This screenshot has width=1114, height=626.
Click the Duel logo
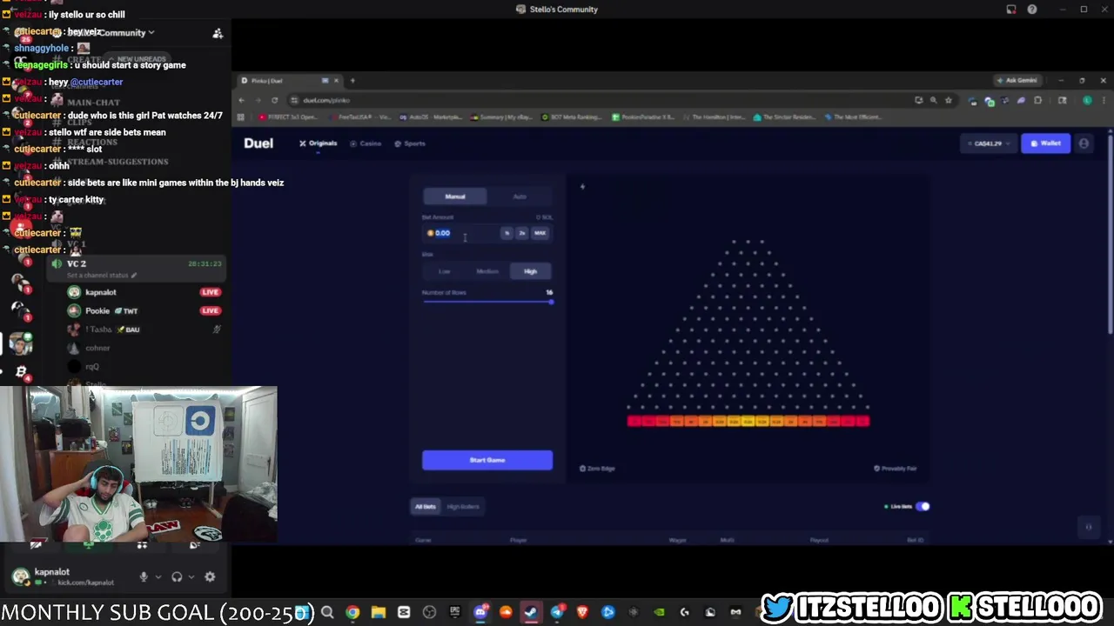[258, 143]
